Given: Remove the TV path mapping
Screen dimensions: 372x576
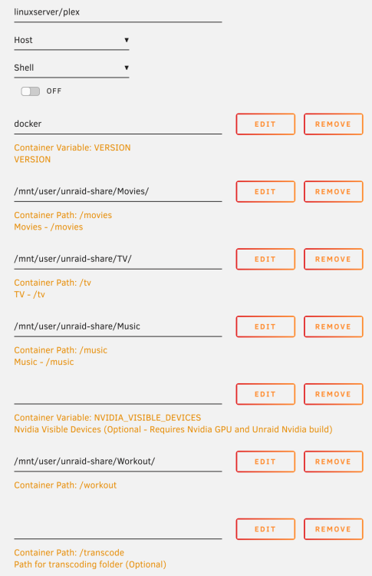Looking at the screenshot, I should 333,260.
